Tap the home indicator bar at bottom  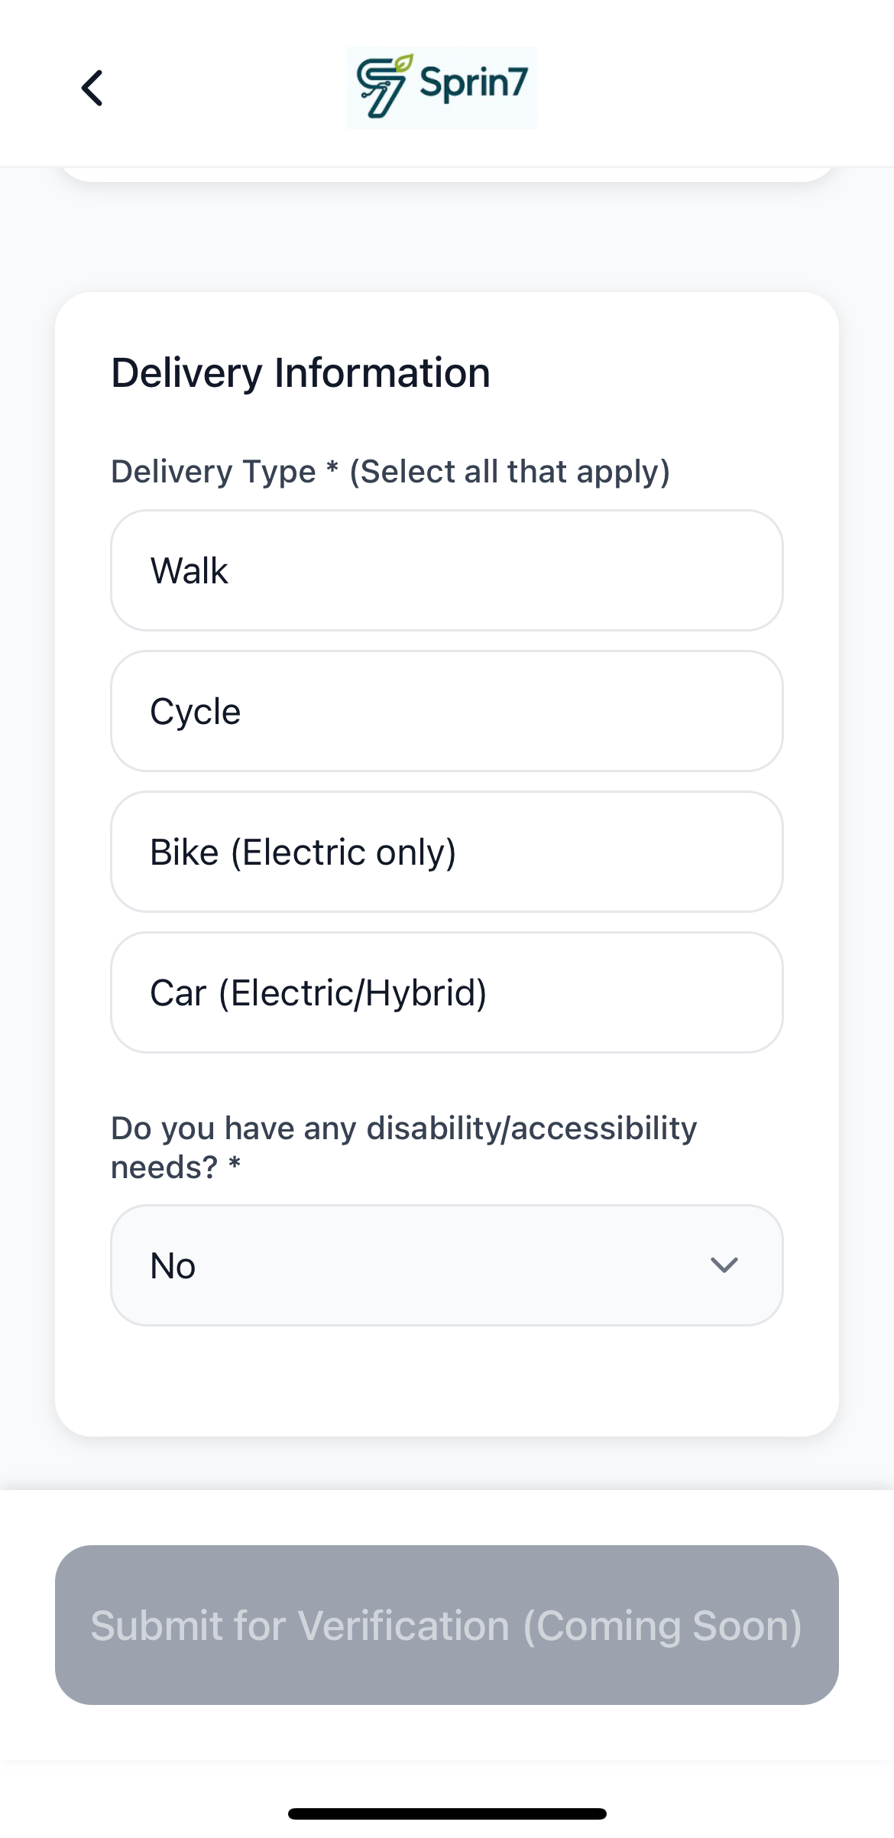tap(447, 1814)
